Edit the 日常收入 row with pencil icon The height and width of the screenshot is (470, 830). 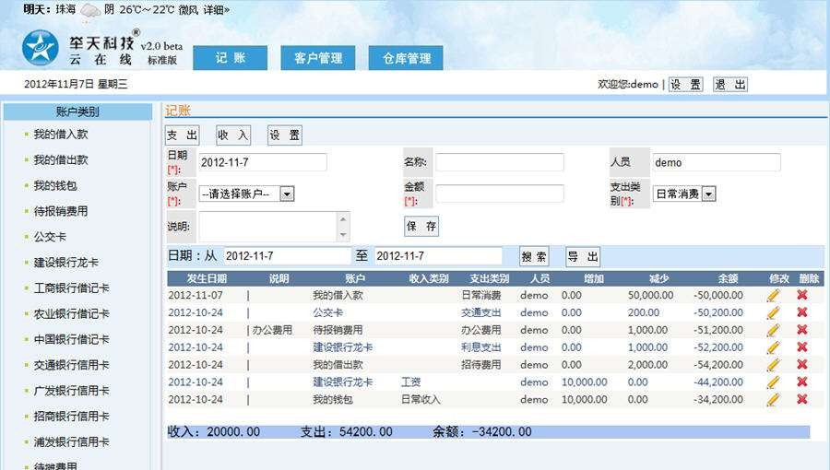coord(773,400)
